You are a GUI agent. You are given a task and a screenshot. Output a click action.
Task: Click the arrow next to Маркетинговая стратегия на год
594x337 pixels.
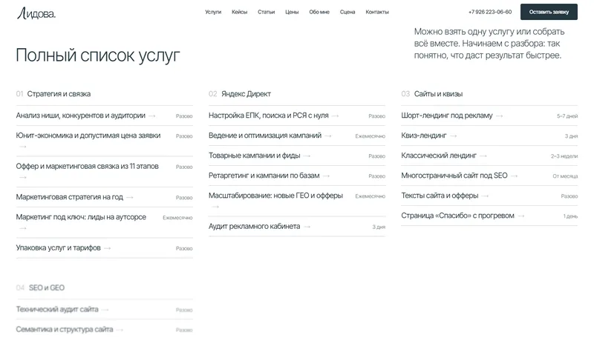tap(130, 197)
